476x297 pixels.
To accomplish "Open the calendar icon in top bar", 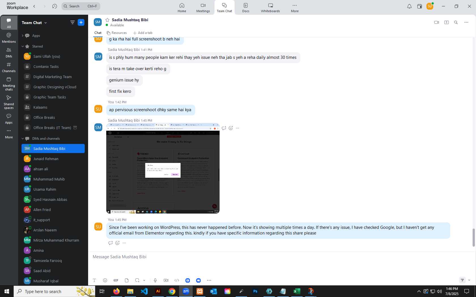I will 420,6.
